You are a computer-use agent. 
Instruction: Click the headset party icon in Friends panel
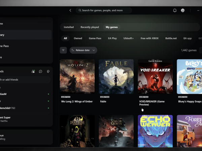click(x=48, y=71)
